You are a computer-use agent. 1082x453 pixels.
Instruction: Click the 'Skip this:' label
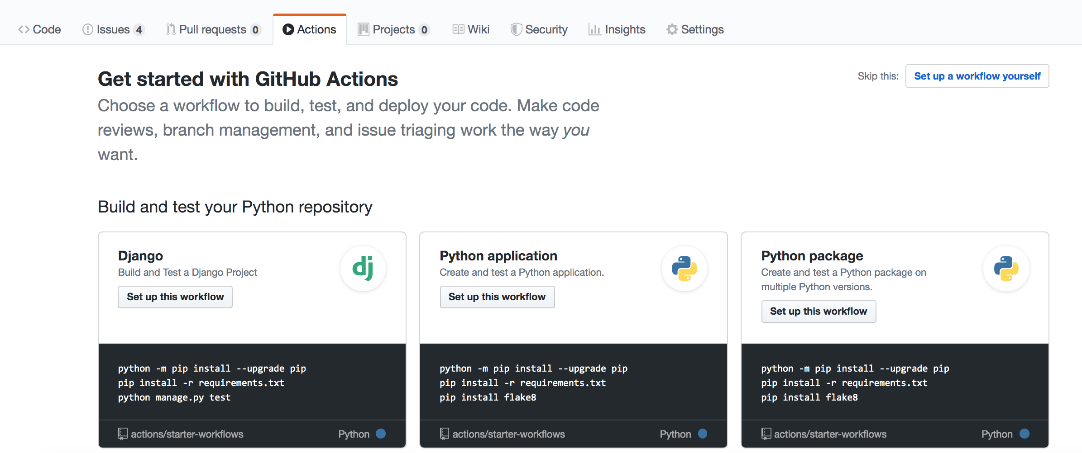tap(878, 76)
